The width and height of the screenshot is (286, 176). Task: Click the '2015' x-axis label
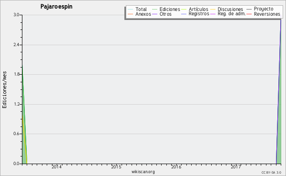click(116, 167)
